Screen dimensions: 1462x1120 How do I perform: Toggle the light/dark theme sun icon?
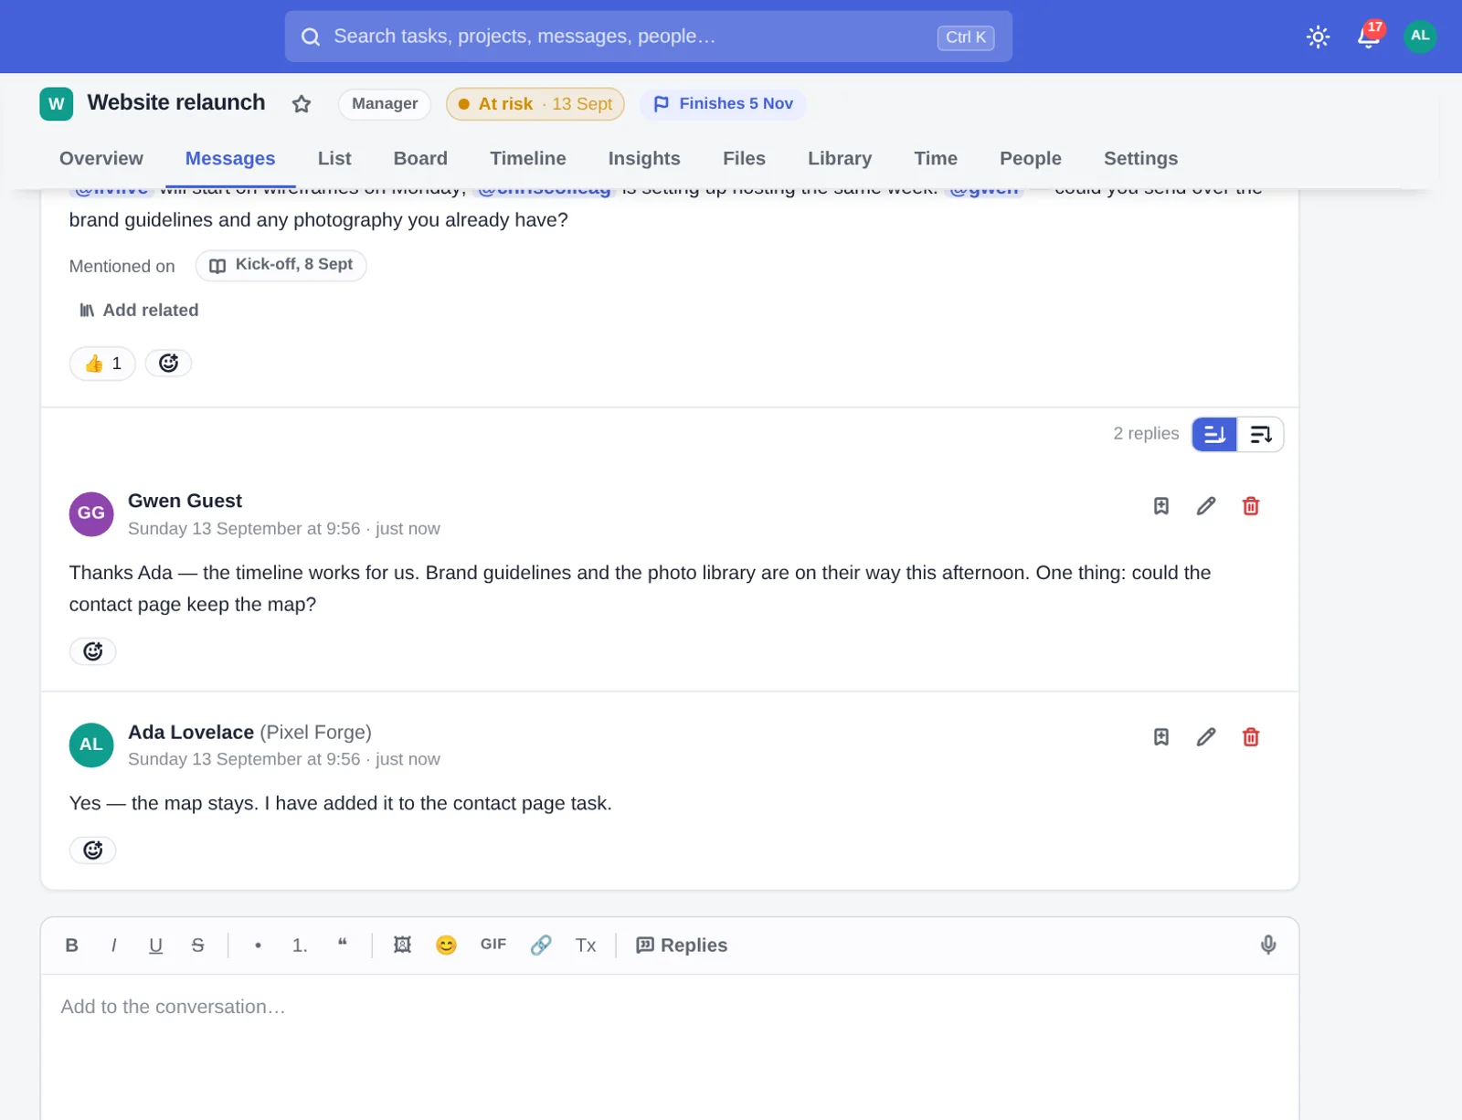point(1318,37)
